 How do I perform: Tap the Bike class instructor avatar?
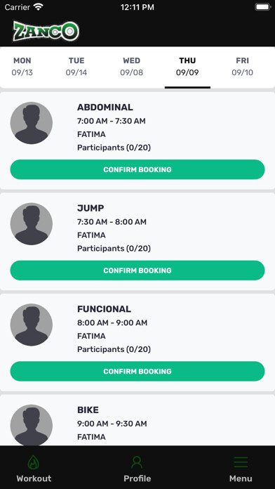coord(32,425)
